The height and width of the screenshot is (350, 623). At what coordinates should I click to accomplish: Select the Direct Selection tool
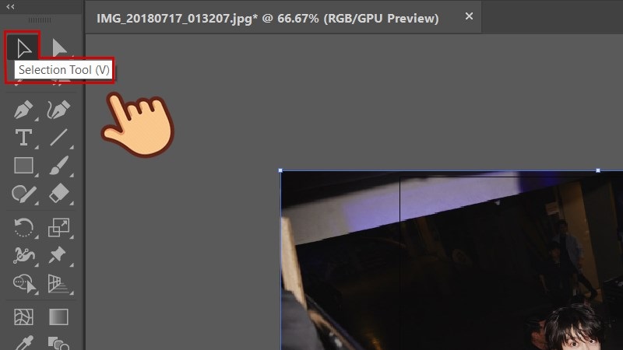click(59, 48)
